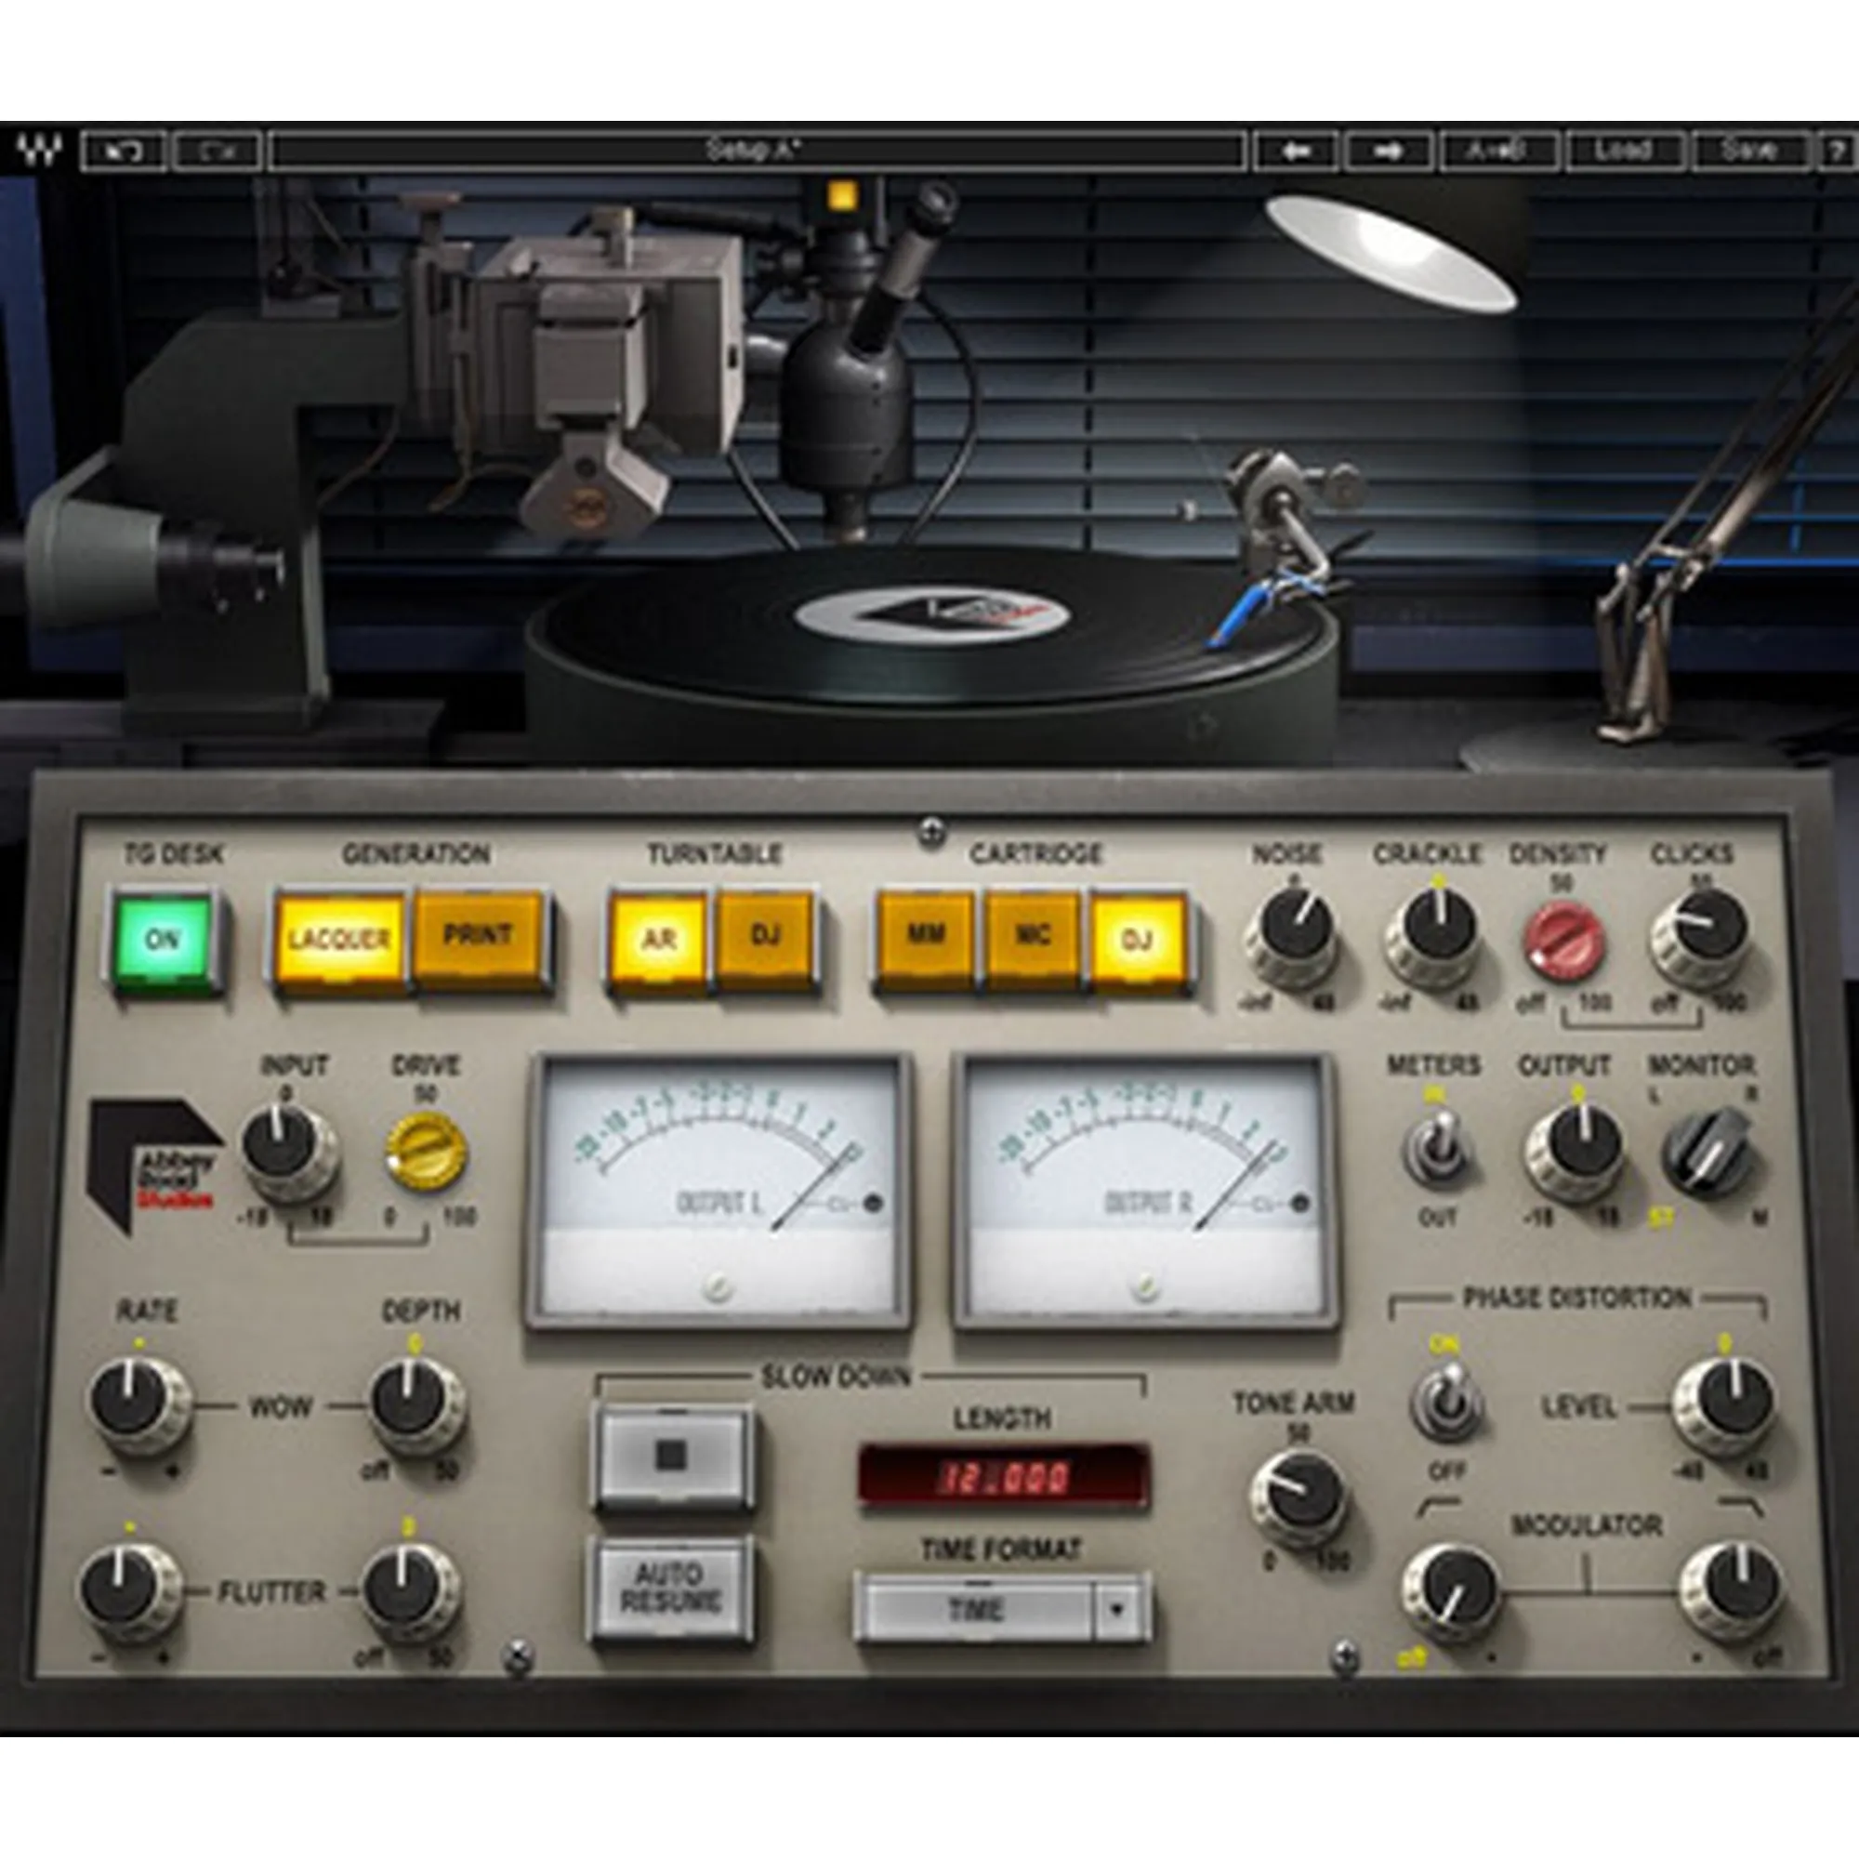Select the AR turntable button
The width and height of the screenshot is (1859, 1859).
[659, 938]
